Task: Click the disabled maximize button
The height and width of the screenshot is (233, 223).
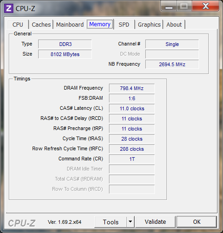Action: coord(184,6)
